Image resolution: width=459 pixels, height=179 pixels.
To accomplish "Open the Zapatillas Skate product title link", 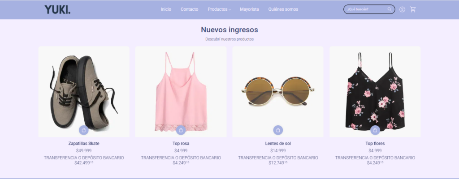I will [x=84, y=144].
